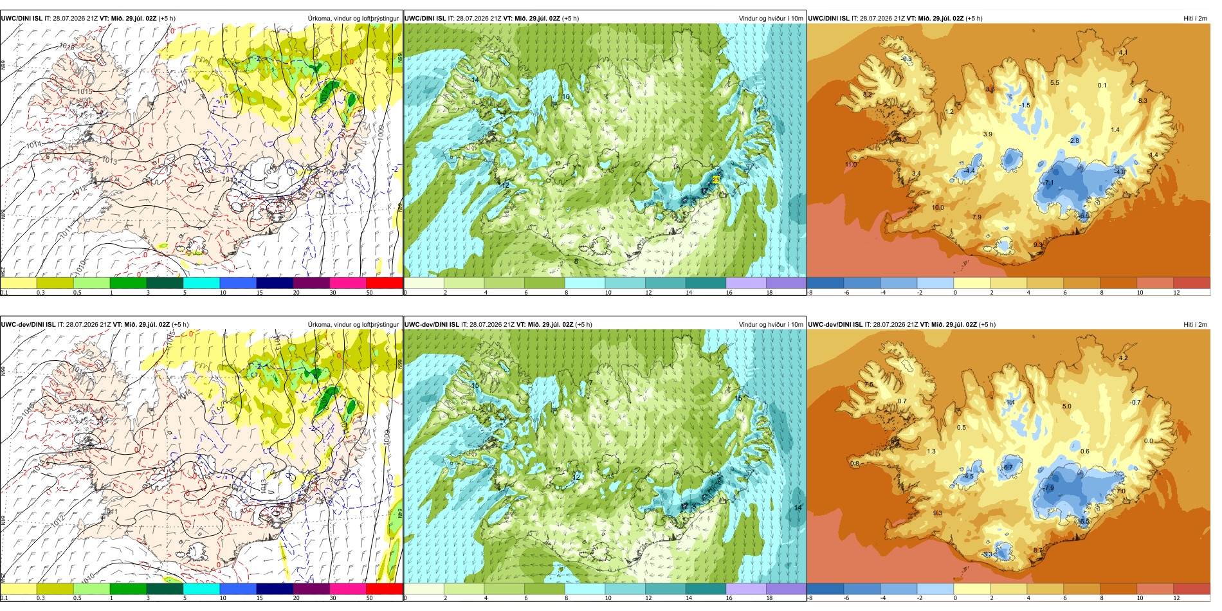Click the 5.5 temperature value on UWC/DINI map

(1054, 83)
